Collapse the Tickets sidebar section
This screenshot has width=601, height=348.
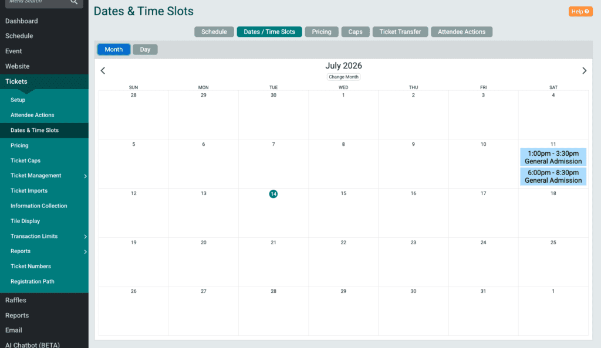[x=16, y=81]
